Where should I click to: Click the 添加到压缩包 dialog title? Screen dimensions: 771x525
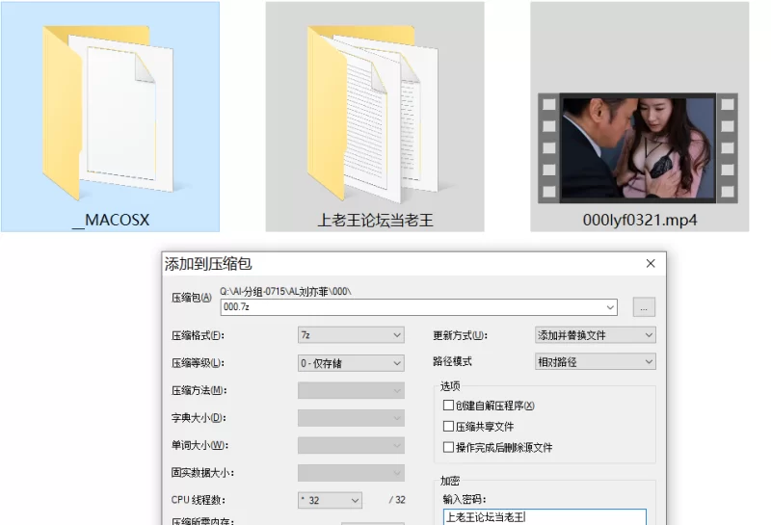pos(208,264)
